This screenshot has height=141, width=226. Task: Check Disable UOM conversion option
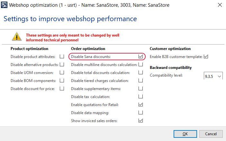[62, 72]
